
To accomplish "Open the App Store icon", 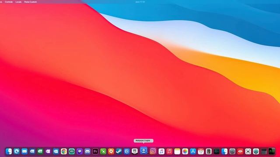I will 193,151.
